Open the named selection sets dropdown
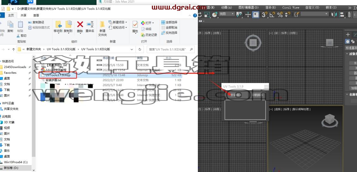Viewport: 357px width, 172px height. point(315,14)
